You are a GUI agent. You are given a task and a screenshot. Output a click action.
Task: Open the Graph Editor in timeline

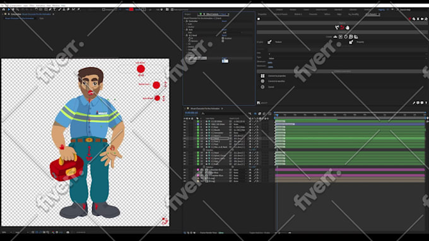[269, 113]
